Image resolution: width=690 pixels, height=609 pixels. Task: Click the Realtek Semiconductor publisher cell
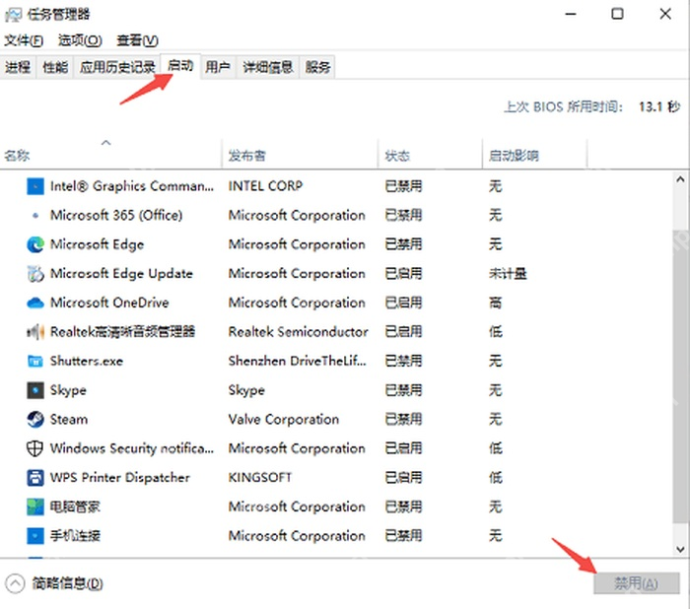point(299,332)
